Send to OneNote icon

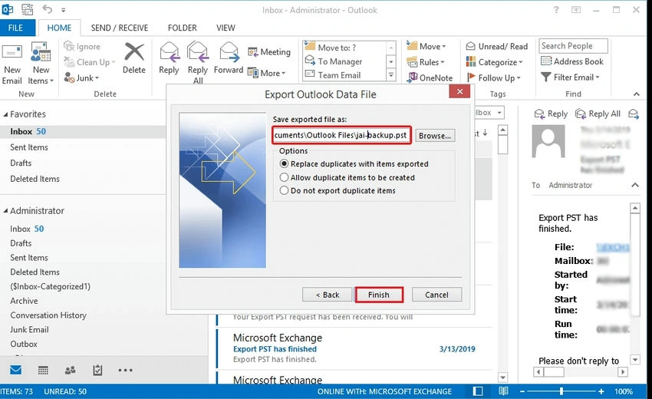tap(412, 77)
